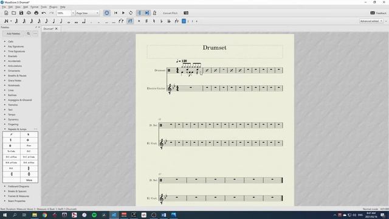The height and width of the screenshot is (219, 389).
Task: Toggle loop playback
Action: click(131, 13)
